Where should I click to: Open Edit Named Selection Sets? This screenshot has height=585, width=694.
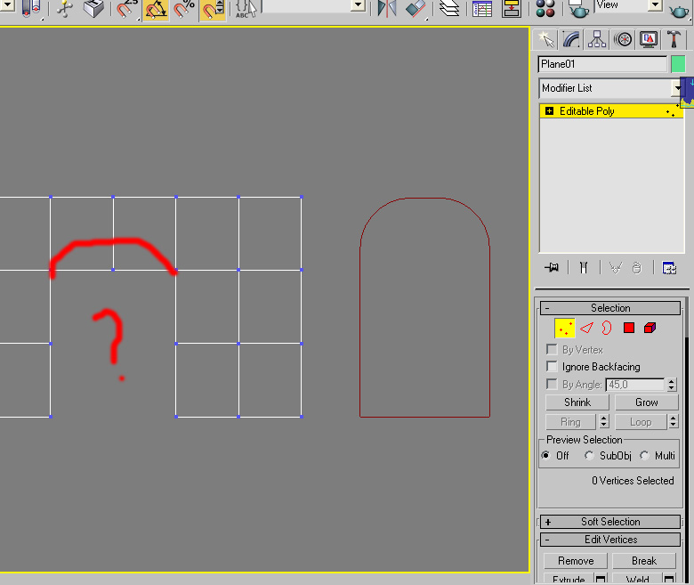(x=246, y=9)
